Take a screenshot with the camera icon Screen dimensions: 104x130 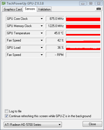click(x=99, y=9)
